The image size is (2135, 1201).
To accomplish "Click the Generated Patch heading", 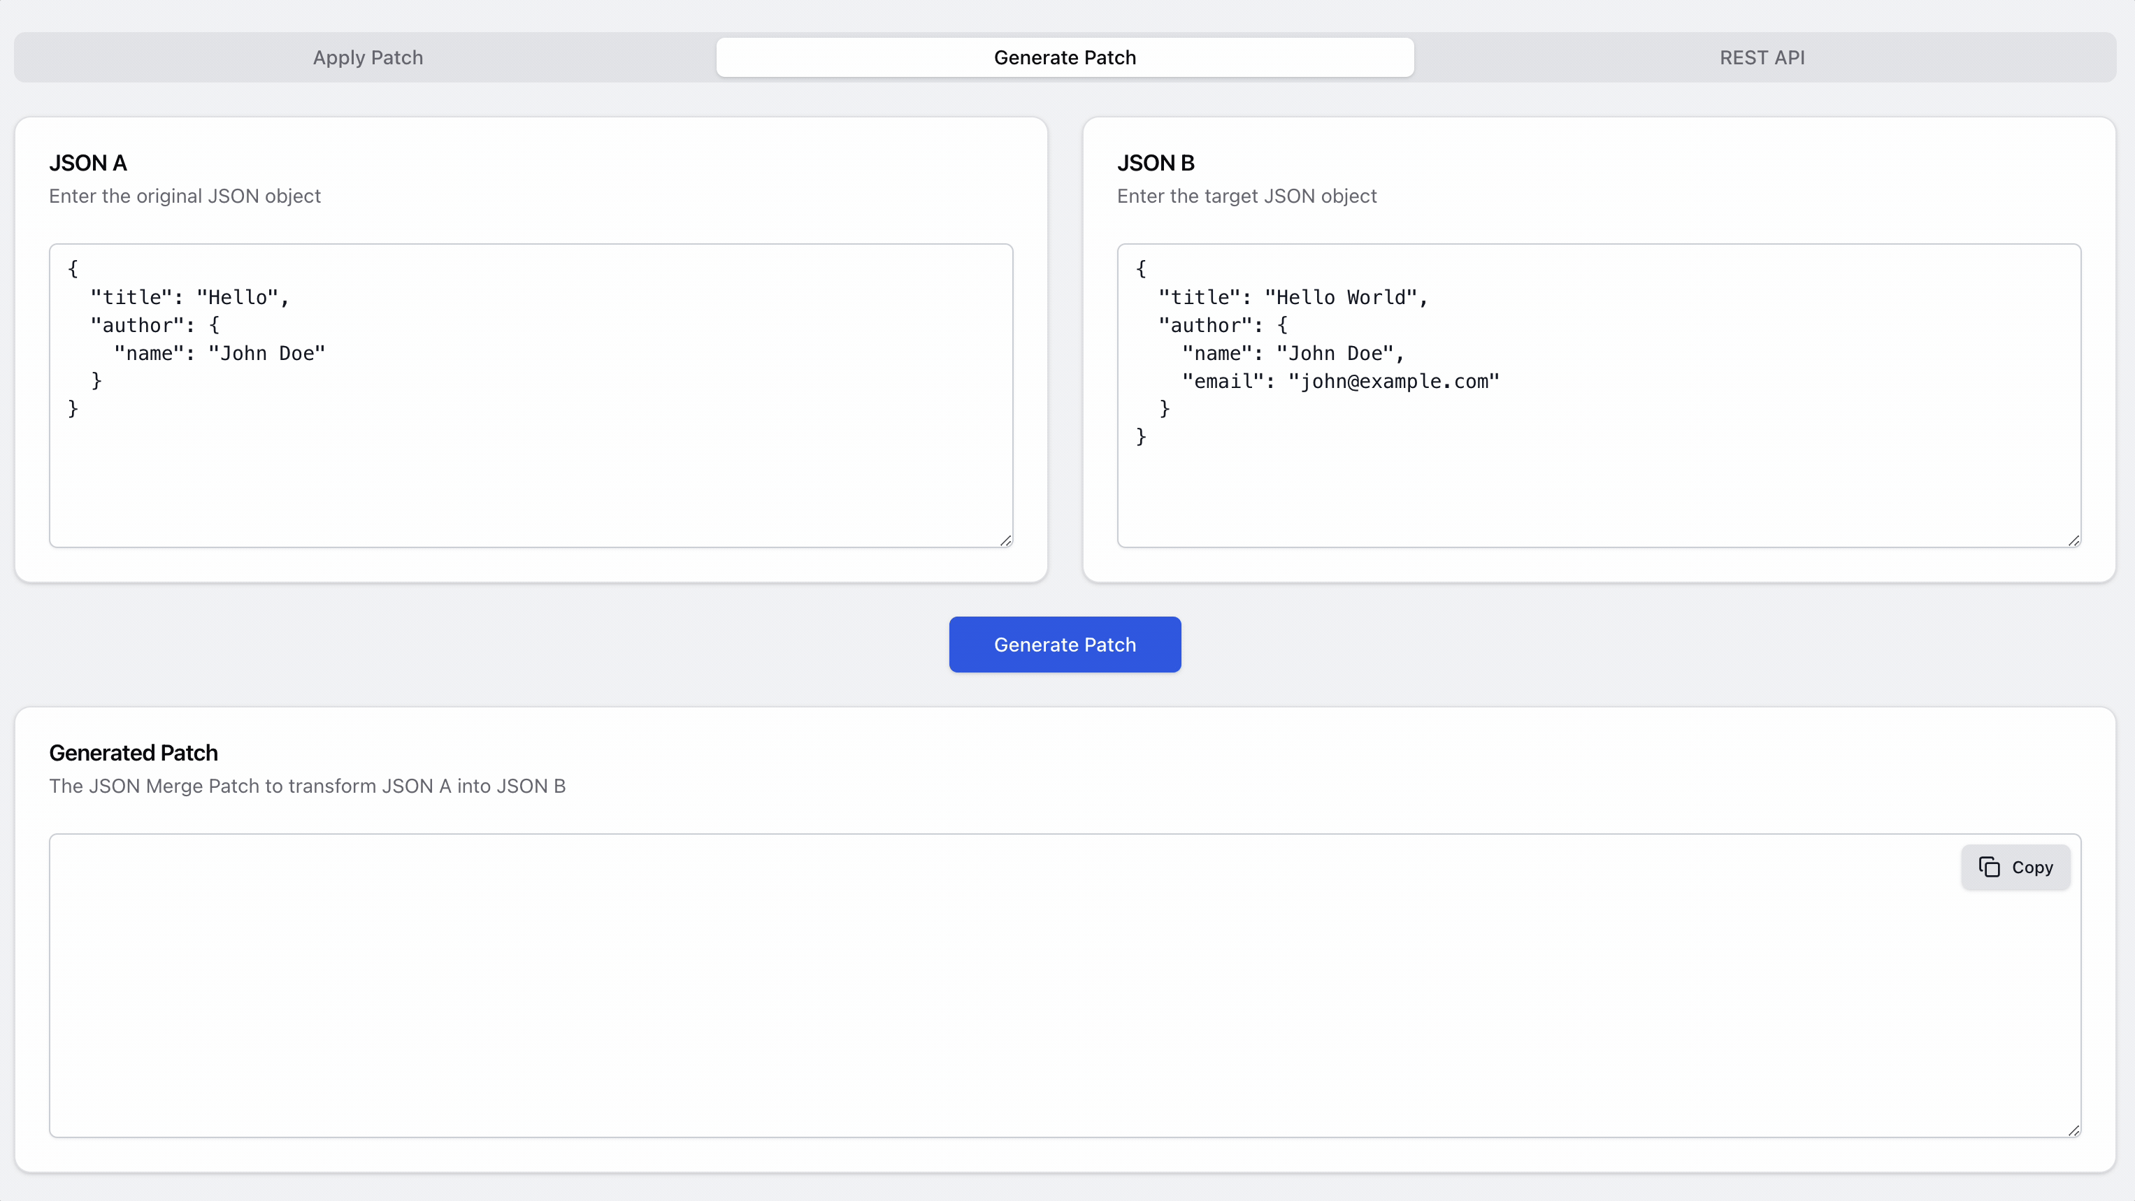I will [133, 753].
